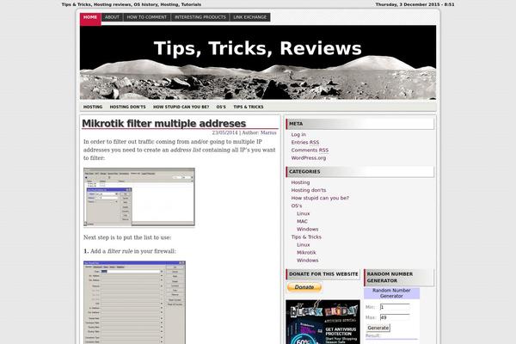Click the Random Number Generator widget title link
The image size is (516, 344).
point(391,293)
